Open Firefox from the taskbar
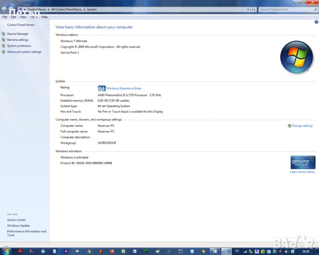 click(x=112, y=251)
